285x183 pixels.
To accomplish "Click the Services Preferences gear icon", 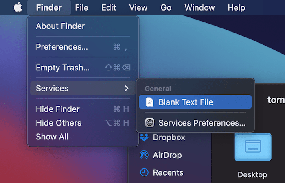I will point(150,123).
